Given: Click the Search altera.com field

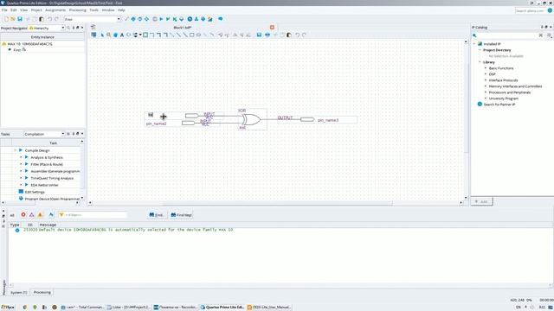Looking at the screenshot, I should [530, 10].
